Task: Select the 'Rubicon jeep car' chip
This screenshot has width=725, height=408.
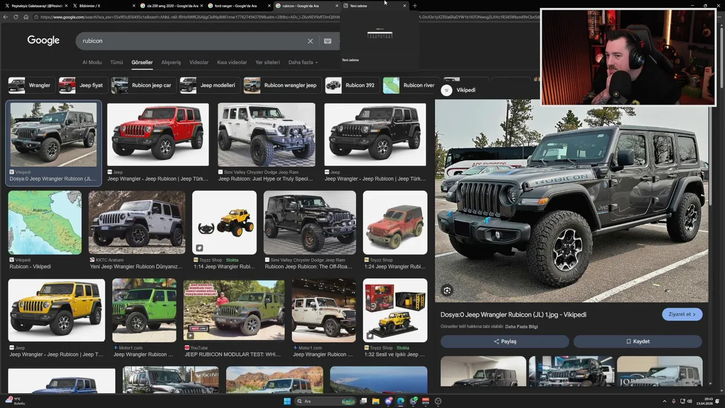Action: coord(143,86)
